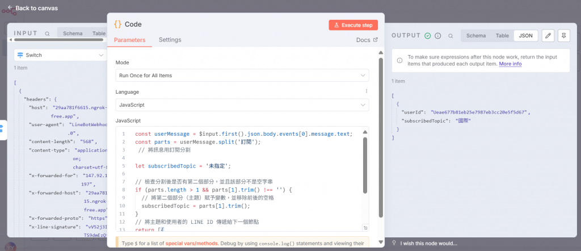Click the "headers" key in input JSON
The height and width of the screenshot is (251, 581).
37,99
